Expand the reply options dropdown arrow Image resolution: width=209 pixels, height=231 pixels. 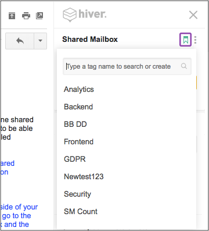(x=40, y=41)
